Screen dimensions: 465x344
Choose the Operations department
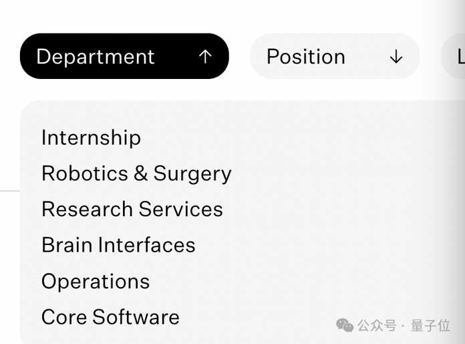pyautogui.click(x=96, y=281)
